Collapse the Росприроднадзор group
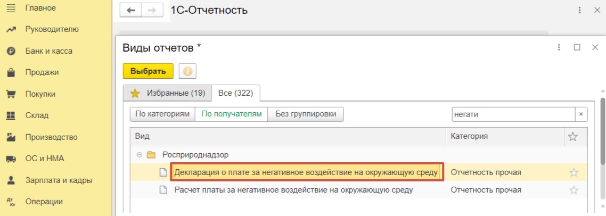The height and width of the screenshot is (216, 606). coord(139,155)
